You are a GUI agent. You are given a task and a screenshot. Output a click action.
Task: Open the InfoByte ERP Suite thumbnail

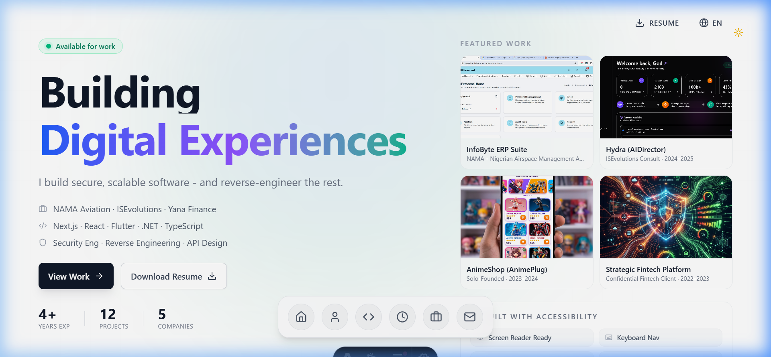[x=527, y=97]
